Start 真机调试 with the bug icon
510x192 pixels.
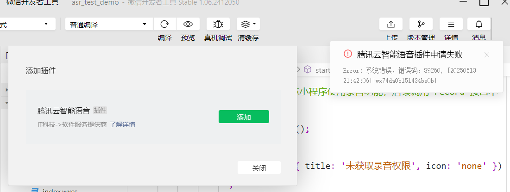click(218, 24)
